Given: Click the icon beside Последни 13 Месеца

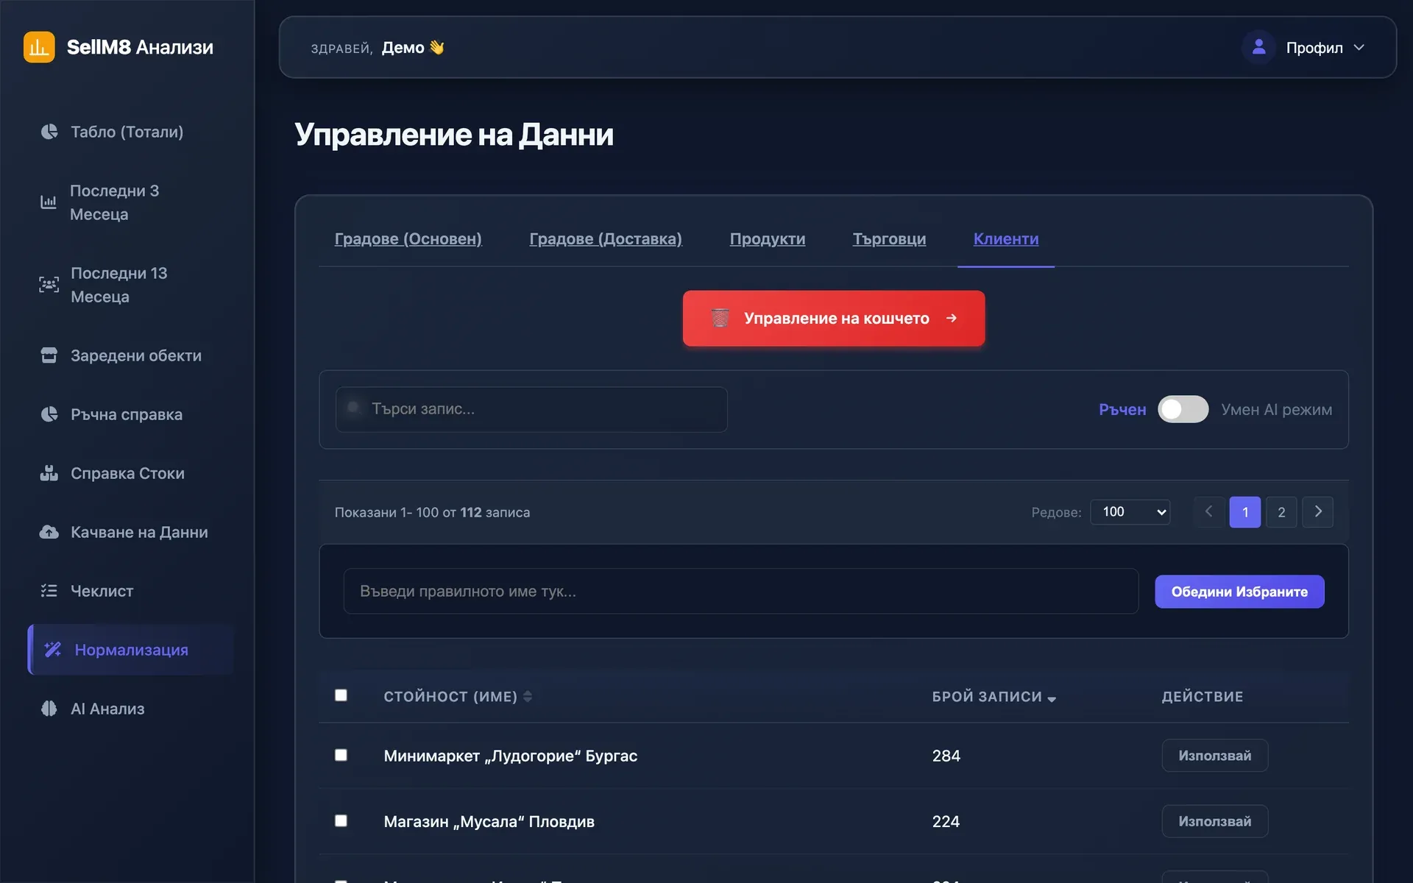Looking at the screenshot, I should tap(49, 285).
